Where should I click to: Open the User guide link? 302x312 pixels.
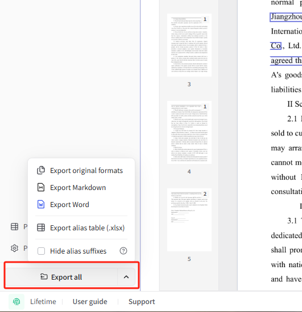coord(90,302)
